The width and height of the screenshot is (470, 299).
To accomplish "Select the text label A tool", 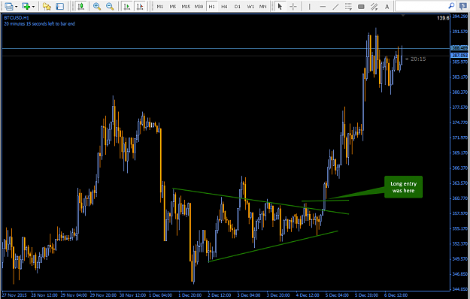I will point(387,6).
